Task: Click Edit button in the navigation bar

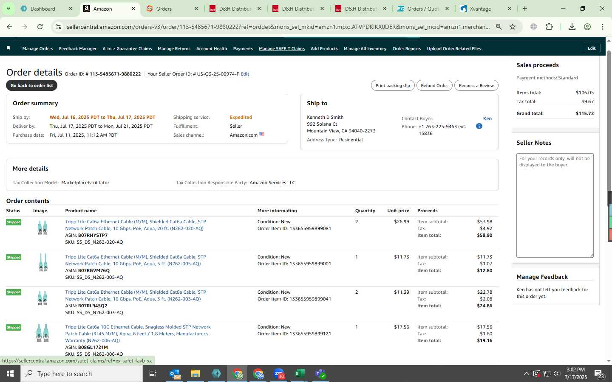Action: pos(592,48)
